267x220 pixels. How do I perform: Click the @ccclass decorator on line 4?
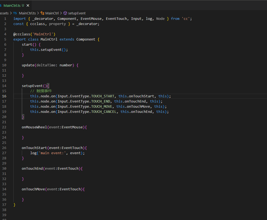tap(22, 34)
